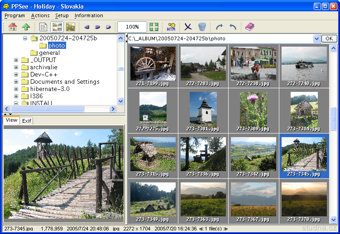340x234 pixels.
Task: Expand the Documents and Settings folder
Action: (16, 82)
